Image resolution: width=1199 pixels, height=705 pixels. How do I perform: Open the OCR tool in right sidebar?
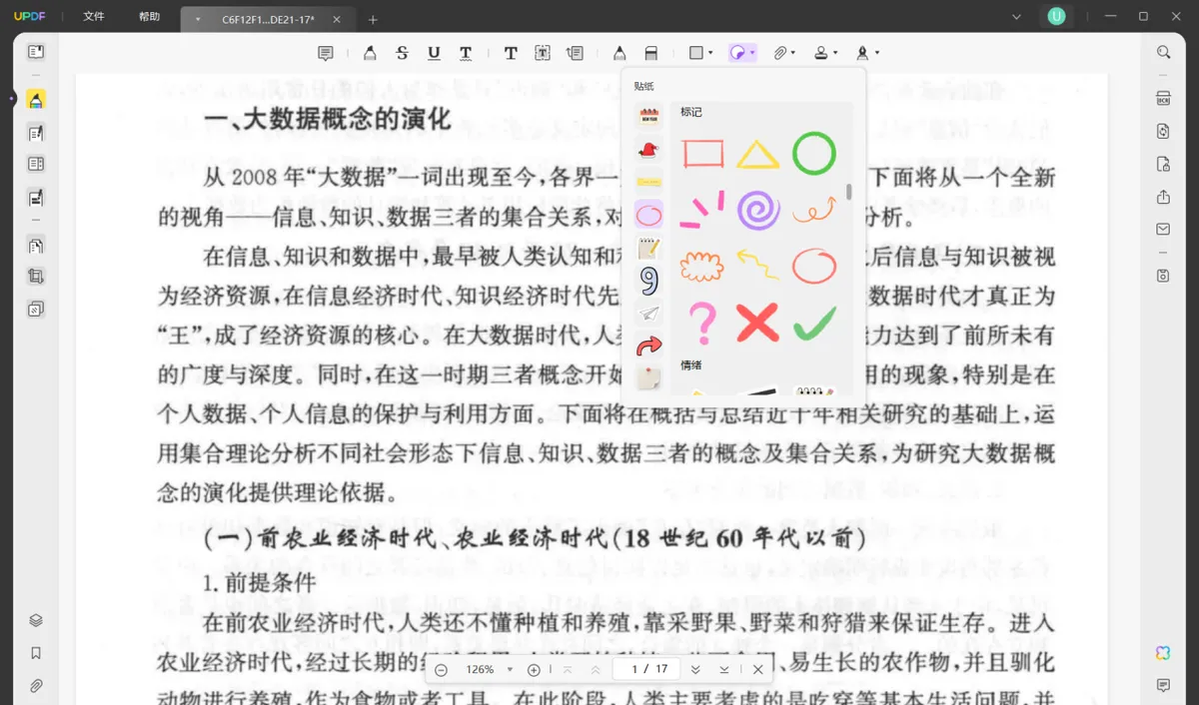(1163, 99)
